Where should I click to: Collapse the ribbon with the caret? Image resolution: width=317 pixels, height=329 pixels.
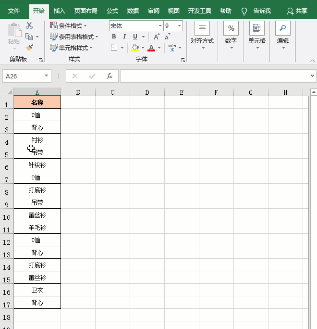point(312,61)
